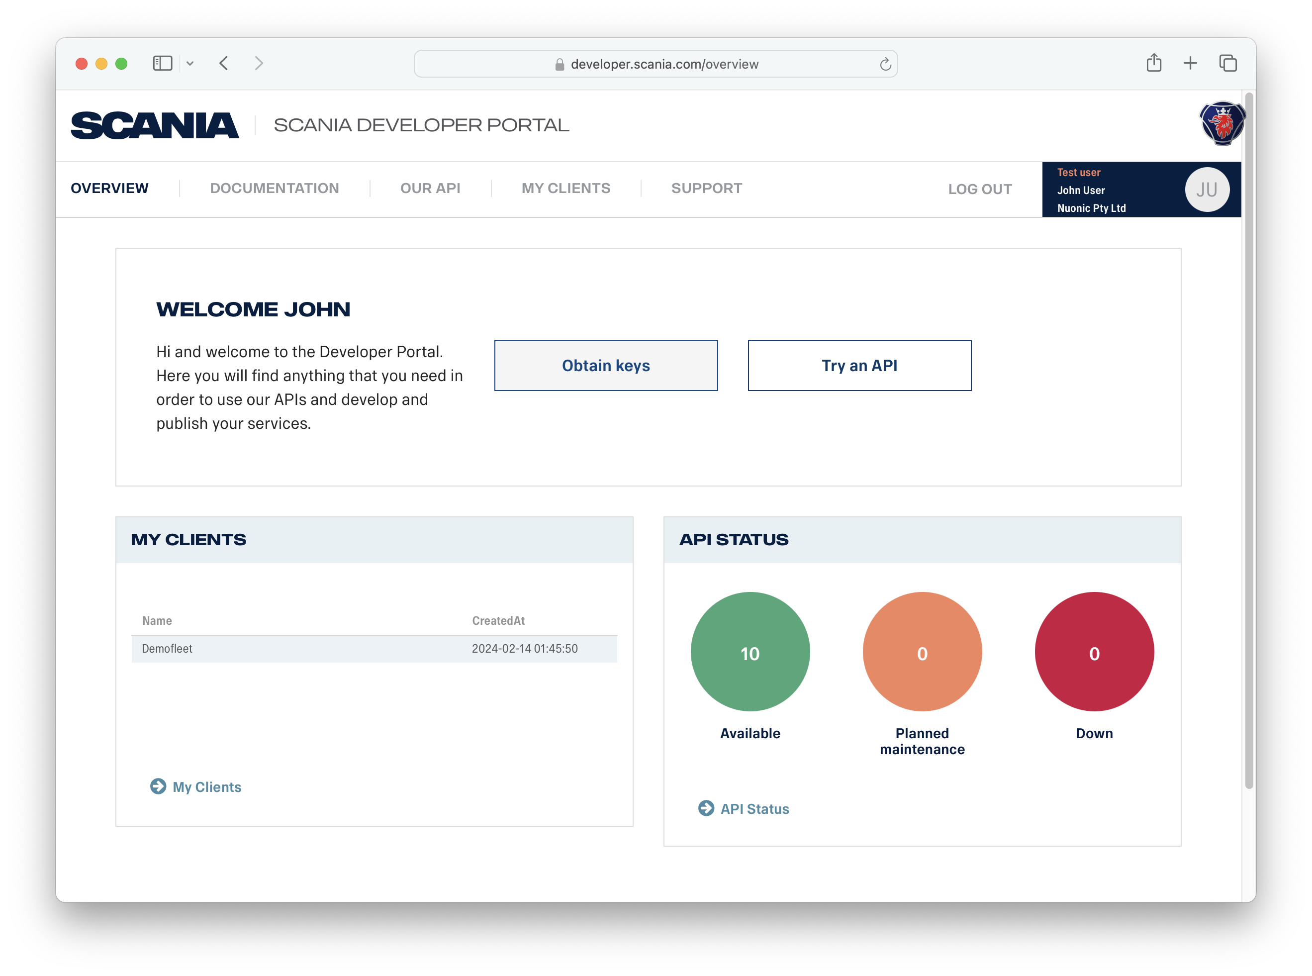This screenshot has width=1312, height=976.
Task: Click the Log Out link
Action: pos(979,190)
